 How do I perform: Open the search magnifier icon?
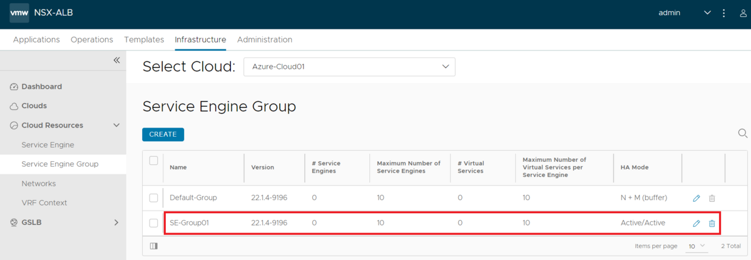click(x=743, y=133)
